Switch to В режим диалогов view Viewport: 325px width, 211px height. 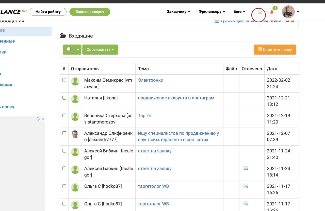234,21
